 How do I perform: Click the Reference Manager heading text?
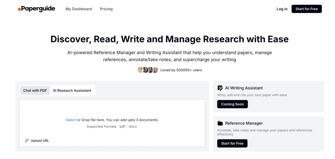click(x=244, y=123)
